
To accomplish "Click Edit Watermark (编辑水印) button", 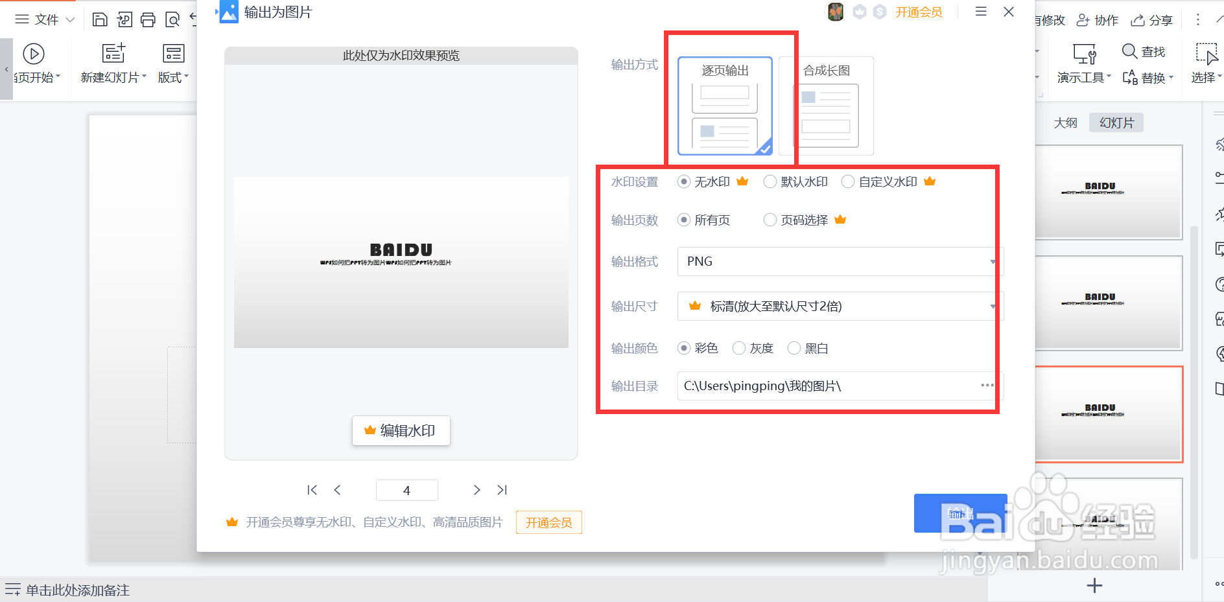I will (x=401, y=430).
